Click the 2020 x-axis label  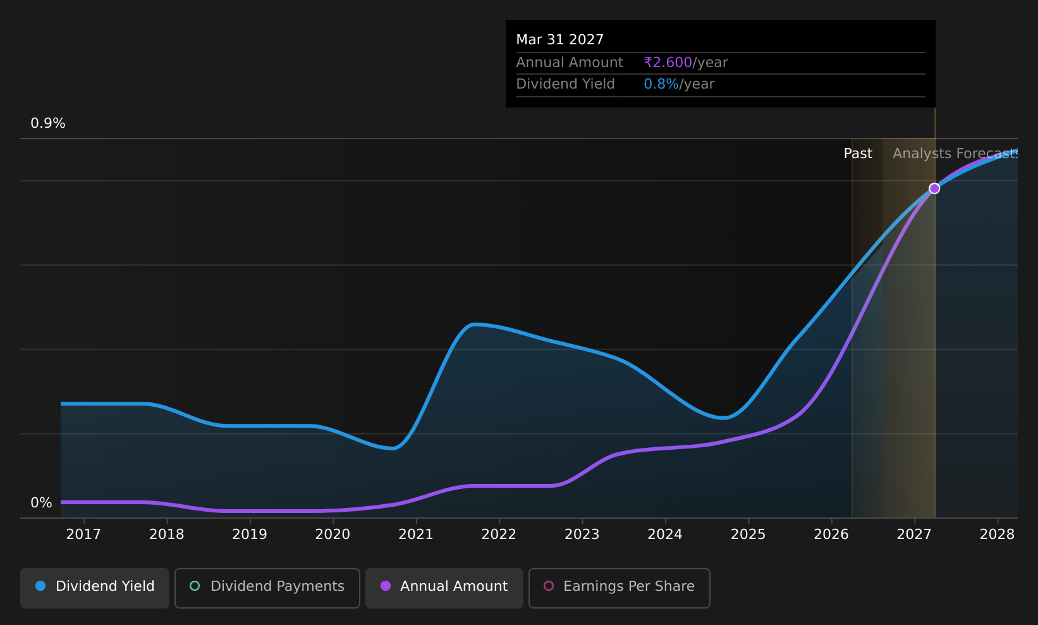pyautogui.click(x=333, y=535)
